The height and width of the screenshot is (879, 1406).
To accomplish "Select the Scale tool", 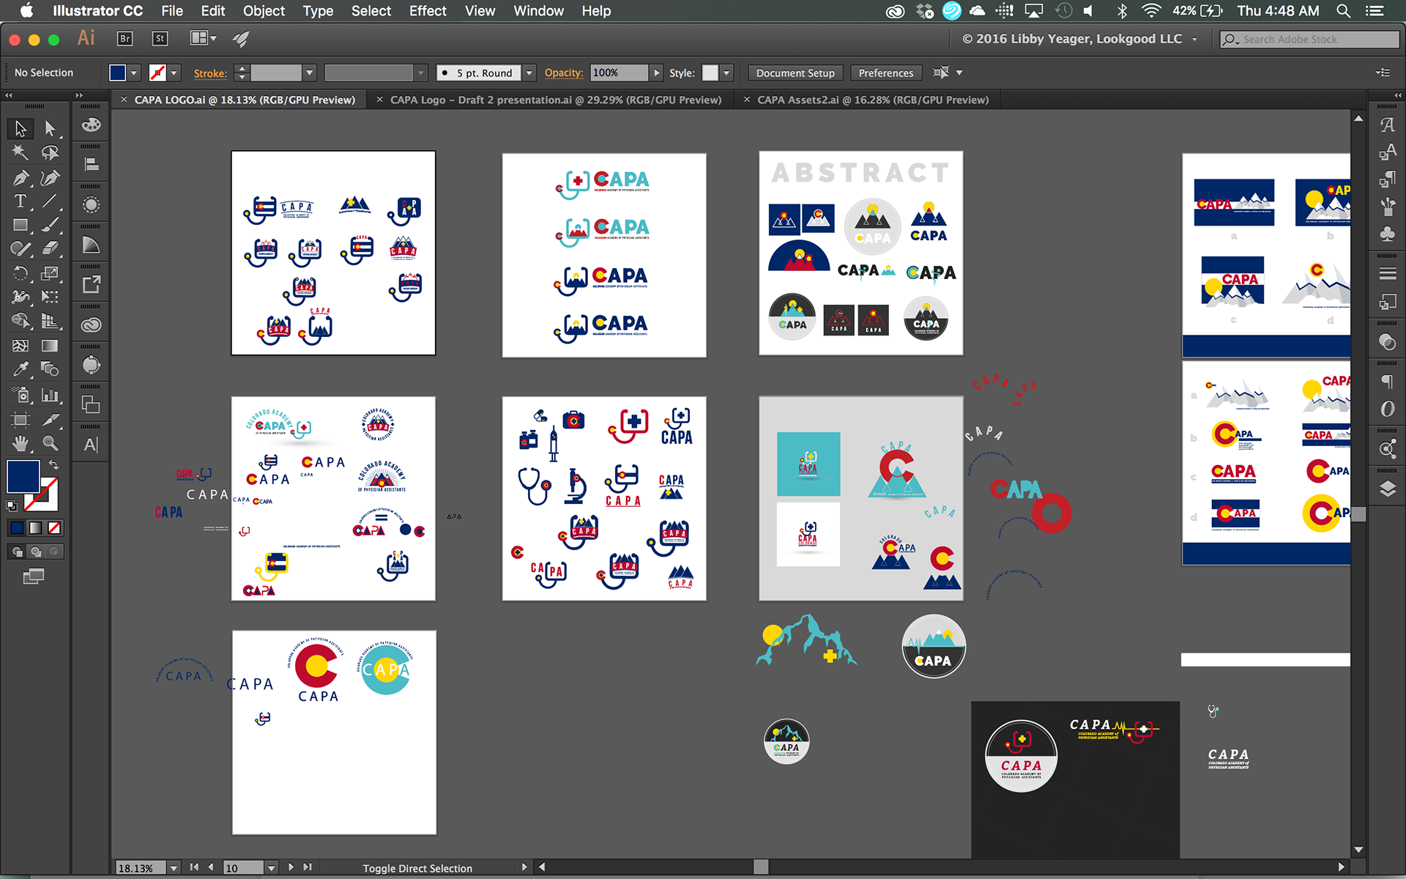I will point(50,273).
